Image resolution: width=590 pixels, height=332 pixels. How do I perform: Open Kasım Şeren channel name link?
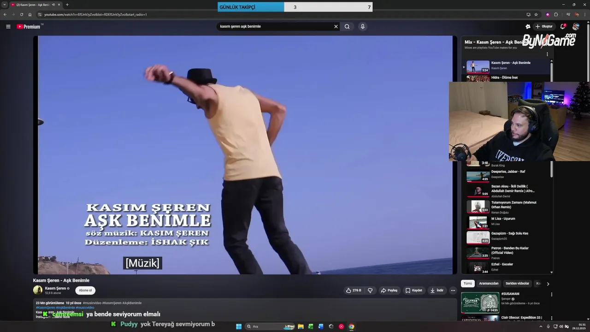pyautogui.click(x=55, y=288)
